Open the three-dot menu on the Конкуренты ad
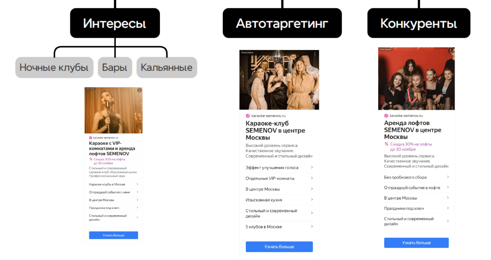Image resolution: width=491 pixels, height=260 pixels. [451, 51]
